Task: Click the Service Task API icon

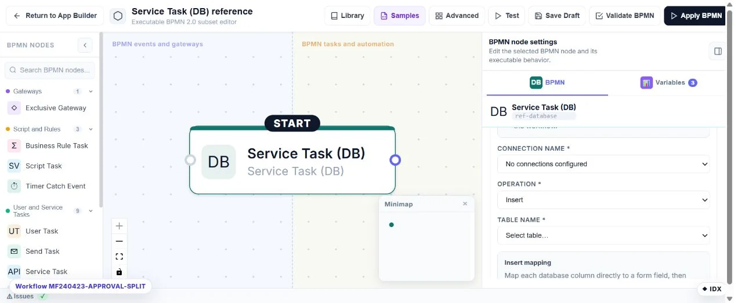Action: [x=14, y=271]
